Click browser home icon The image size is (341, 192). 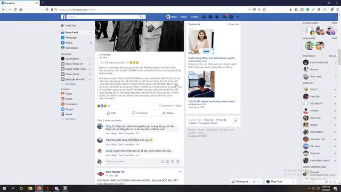21,10
